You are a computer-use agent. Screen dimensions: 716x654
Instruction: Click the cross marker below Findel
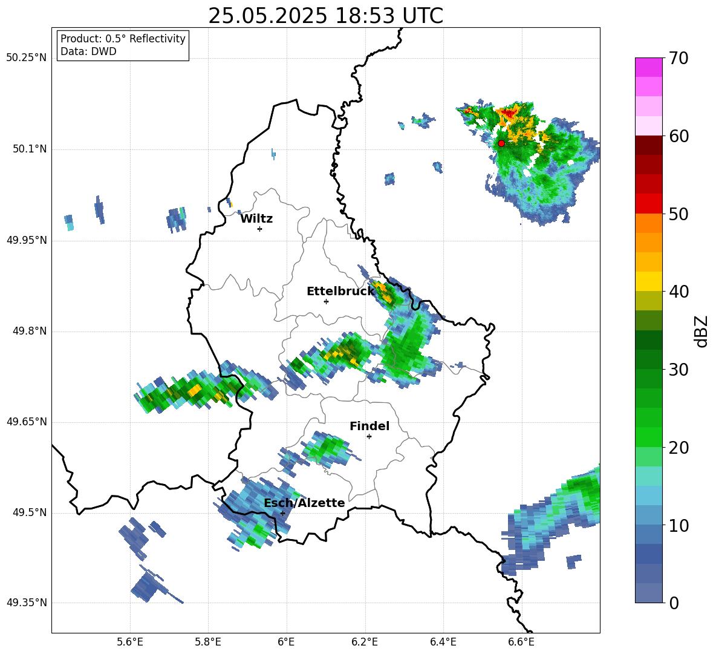click(x=369, y=437)
